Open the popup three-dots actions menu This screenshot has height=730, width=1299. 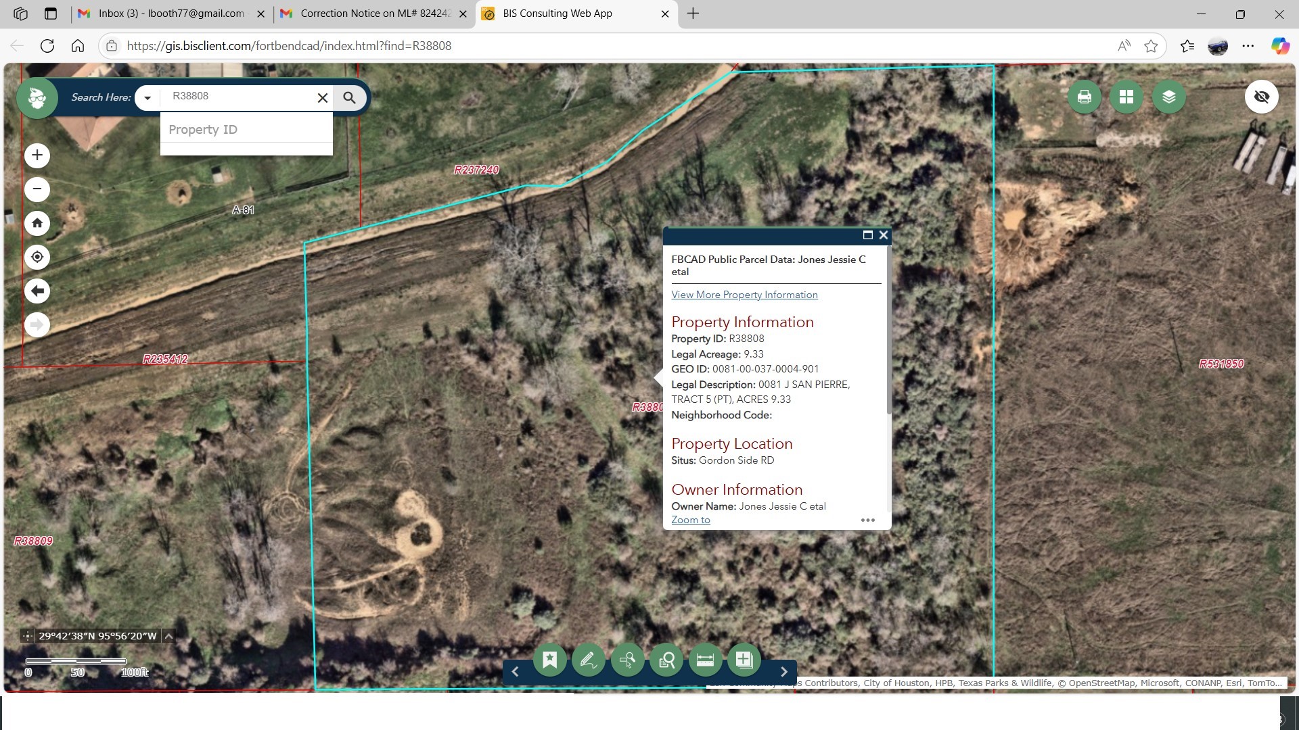[x=867, y=520]
